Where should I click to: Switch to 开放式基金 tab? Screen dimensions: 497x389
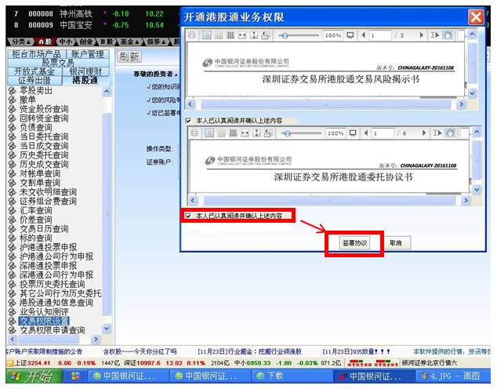(34, 71)
